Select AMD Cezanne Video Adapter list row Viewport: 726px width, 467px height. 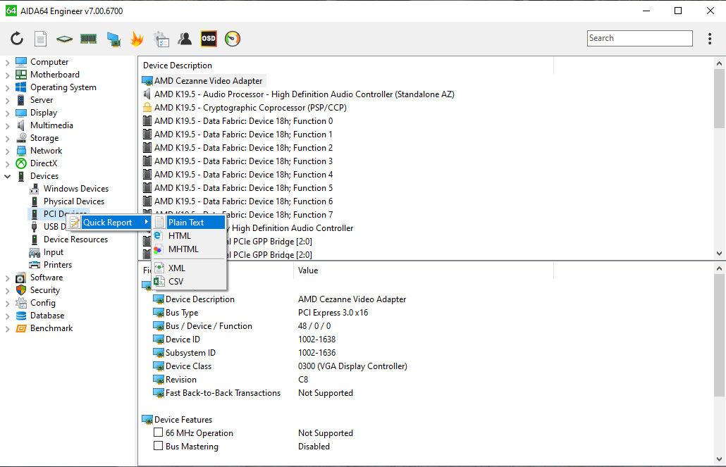(204, 80)
